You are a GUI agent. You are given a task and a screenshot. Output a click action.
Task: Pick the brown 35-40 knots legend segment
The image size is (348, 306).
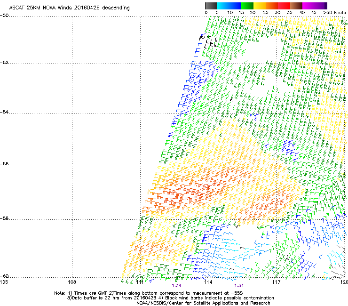click(x=296, y=6)
